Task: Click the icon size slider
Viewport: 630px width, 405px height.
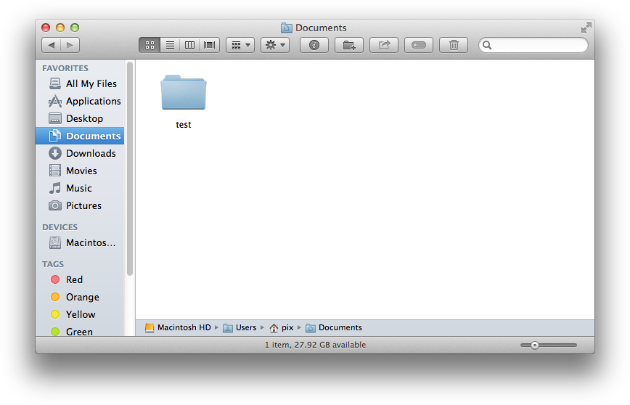Action: (x=535, y=345)
